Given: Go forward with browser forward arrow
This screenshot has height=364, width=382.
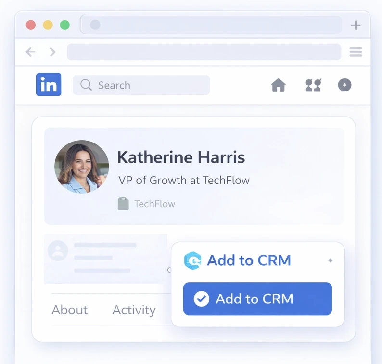Looking at the screenshot, I should (x=52, y=52).
